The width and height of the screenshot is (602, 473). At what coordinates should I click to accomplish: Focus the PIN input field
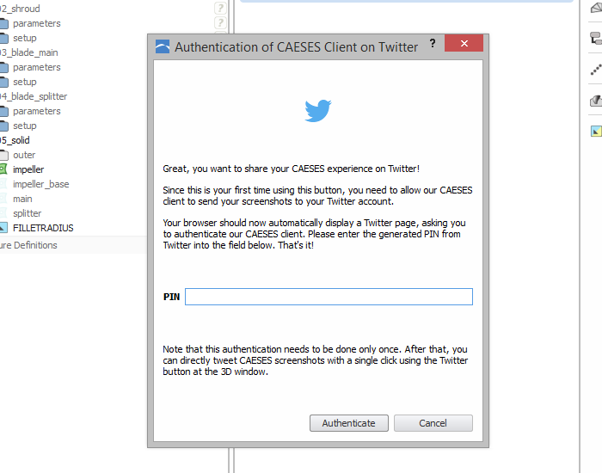(x=329, y=297)
